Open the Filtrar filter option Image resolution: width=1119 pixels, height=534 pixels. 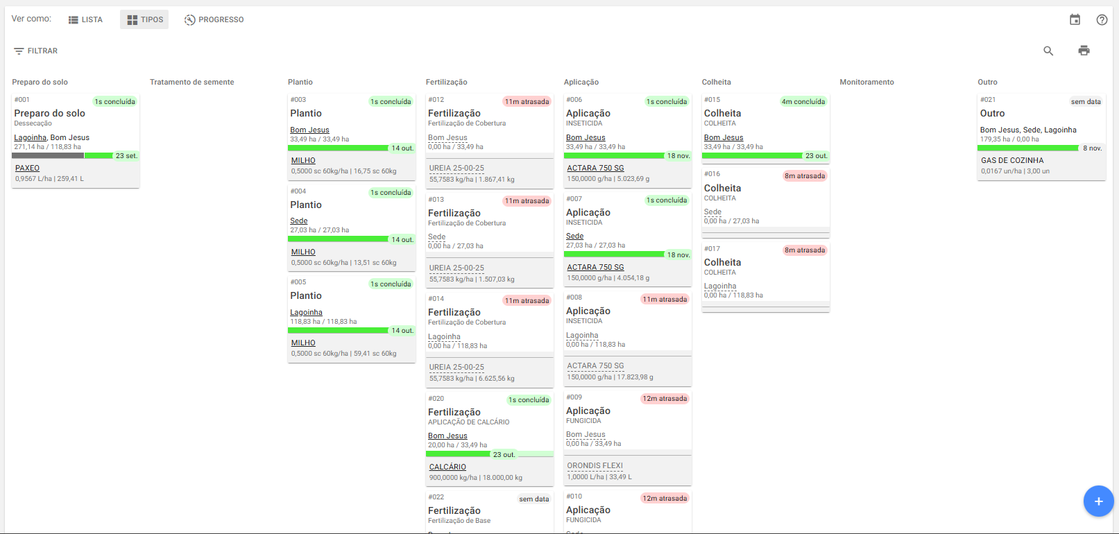36,51
